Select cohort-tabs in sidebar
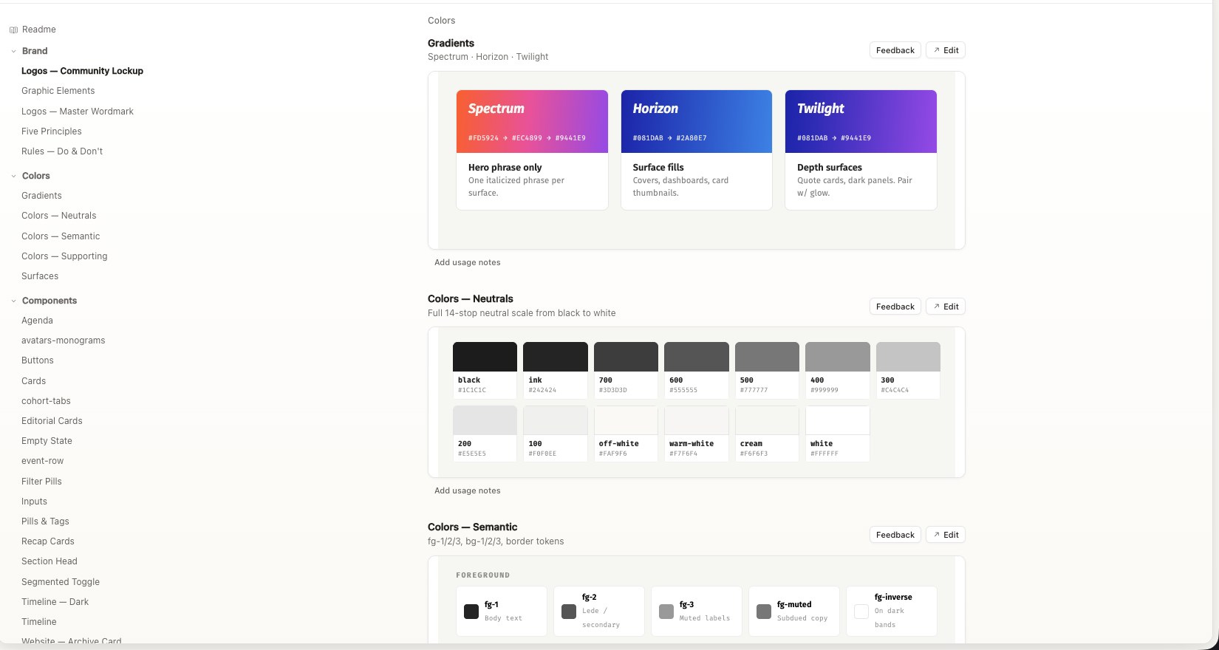Screen dimensions: 1219x650 (46, 401)
